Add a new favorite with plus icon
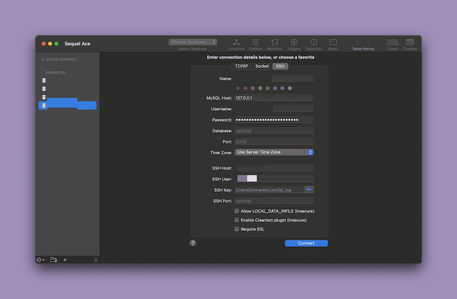This screenshot has height=299, width=457. click(65, 260)
